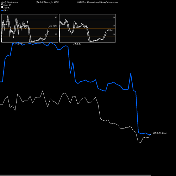Click the Slow D legend color swatch
The height and width of the screenshot is (176, 176).
[x=2, y=4]
